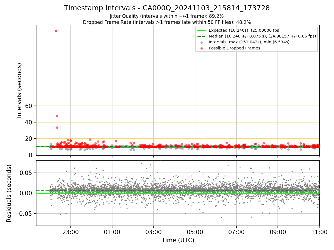334x250 pixels.
Task: Click the red dot marker in the legend
Action: 202,48
